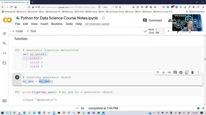The height and width of the screenshot is (115, 206).
Task: Open Windows taskbar search
Action: pyautogui.click(x=7, y=113)
